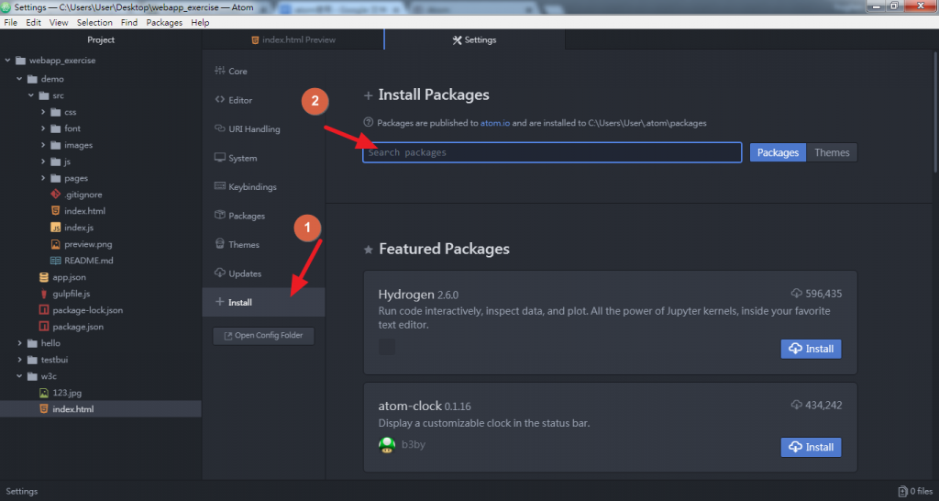Expand the pages folder
Screen dimensions: 939x501
(x=43, y=178)
